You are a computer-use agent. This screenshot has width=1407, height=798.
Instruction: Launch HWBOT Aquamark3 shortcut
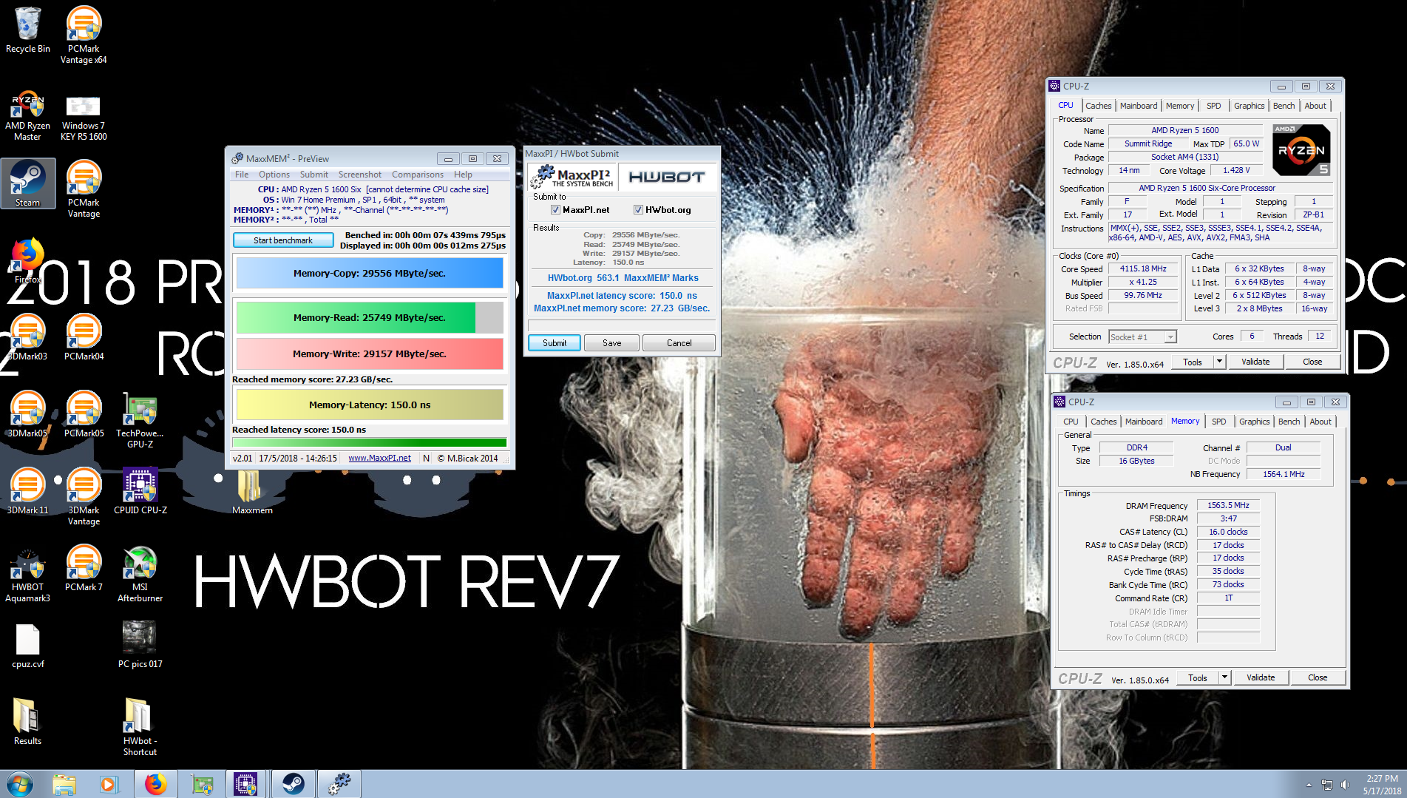(27, 575)
